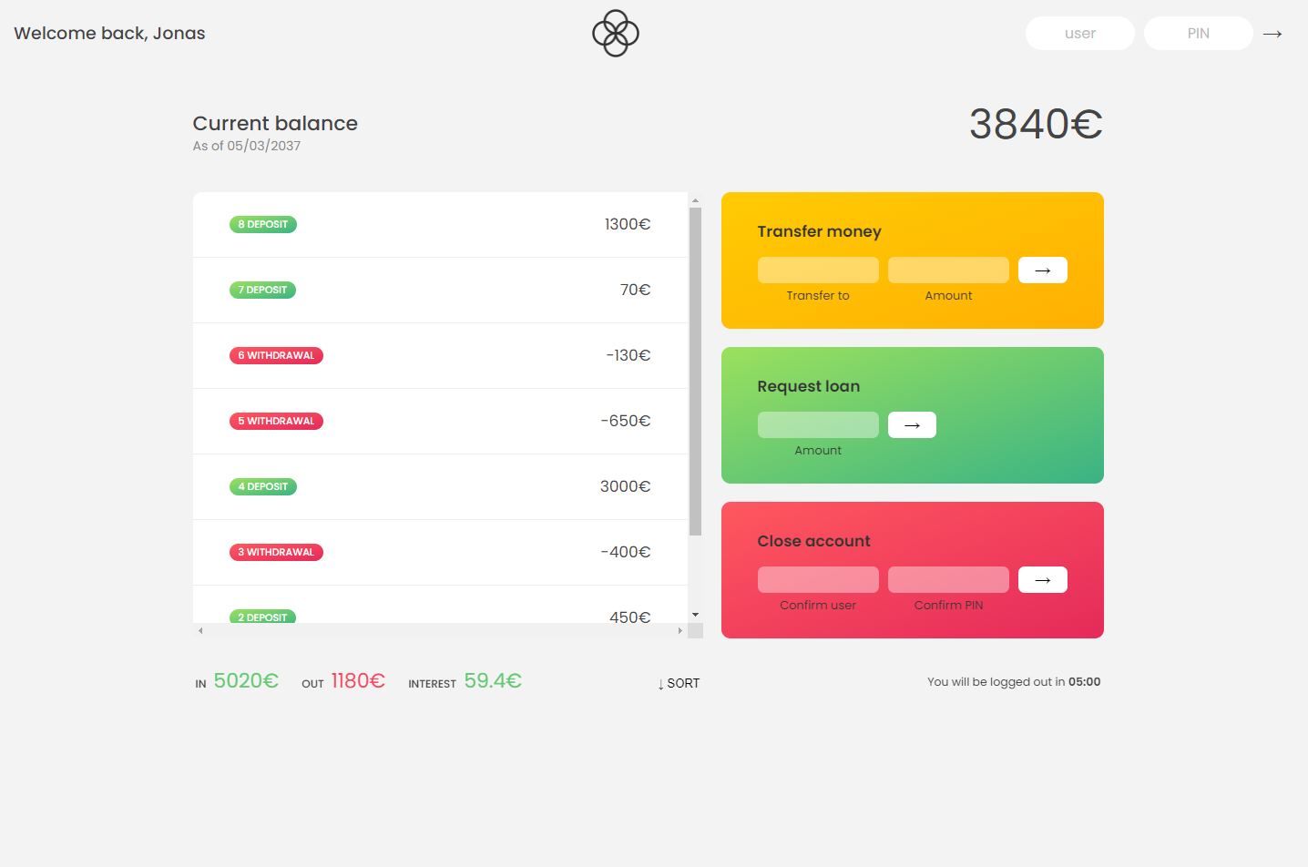Click the Transfer money heading
1308x867 pixels.
(820, 231)
